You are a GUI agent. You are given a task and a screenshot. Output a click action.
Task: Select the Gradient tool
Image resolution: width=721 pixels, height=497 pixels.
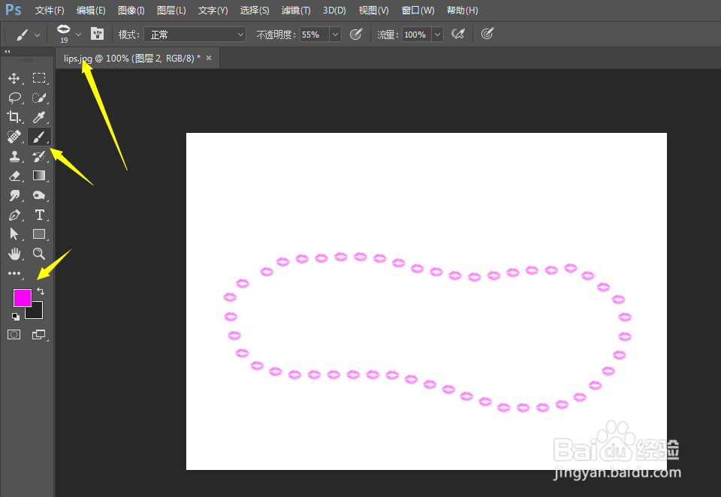(x=39, y=176)
